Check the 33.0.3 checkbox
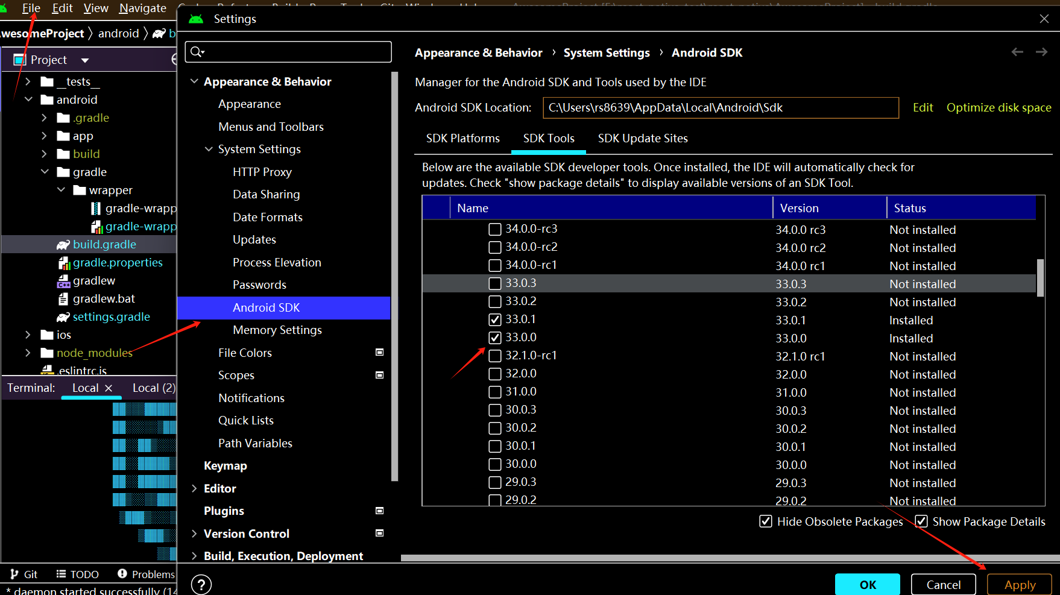The height and width of the screenshot is (595, 1060). pos(495,283)
